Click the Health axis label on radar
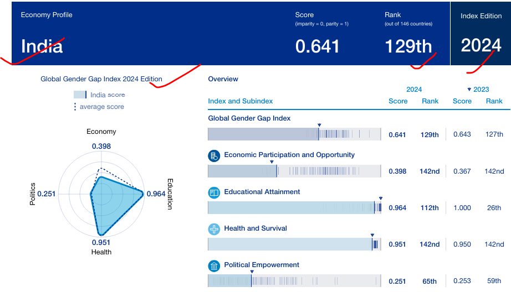511x292 pixels. pyautogui.click(x=101, y=252)
